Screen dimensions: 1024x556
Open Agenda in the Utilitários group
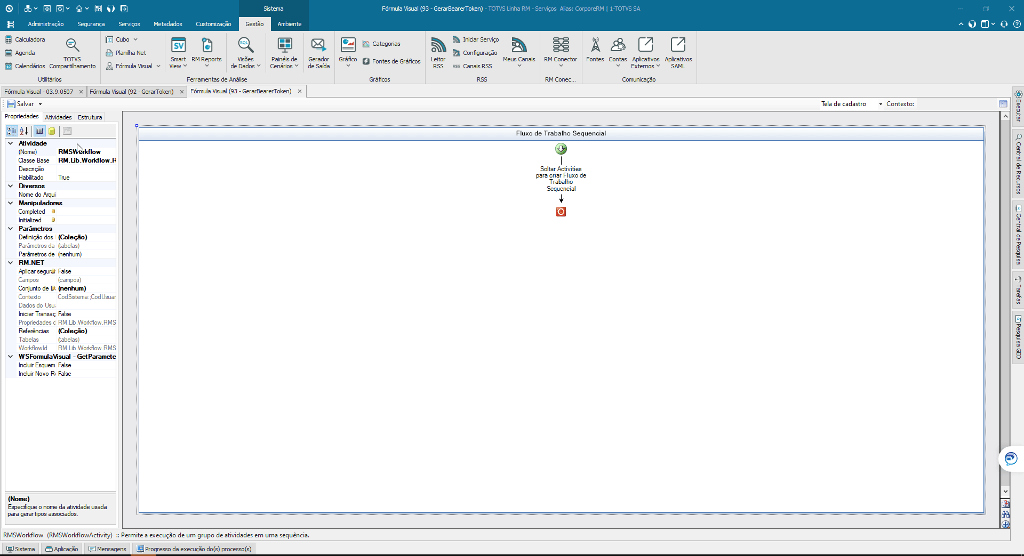pyautogui.click(x=20, y=53)
